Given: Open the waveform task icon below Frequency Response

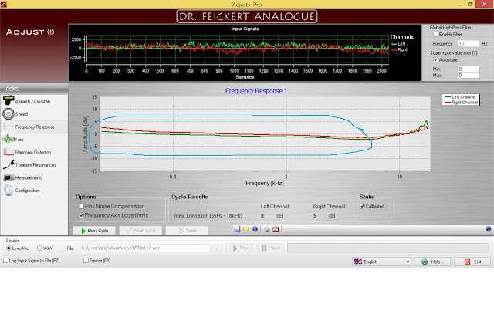Looking at the screenshot, I should point(8,140).
